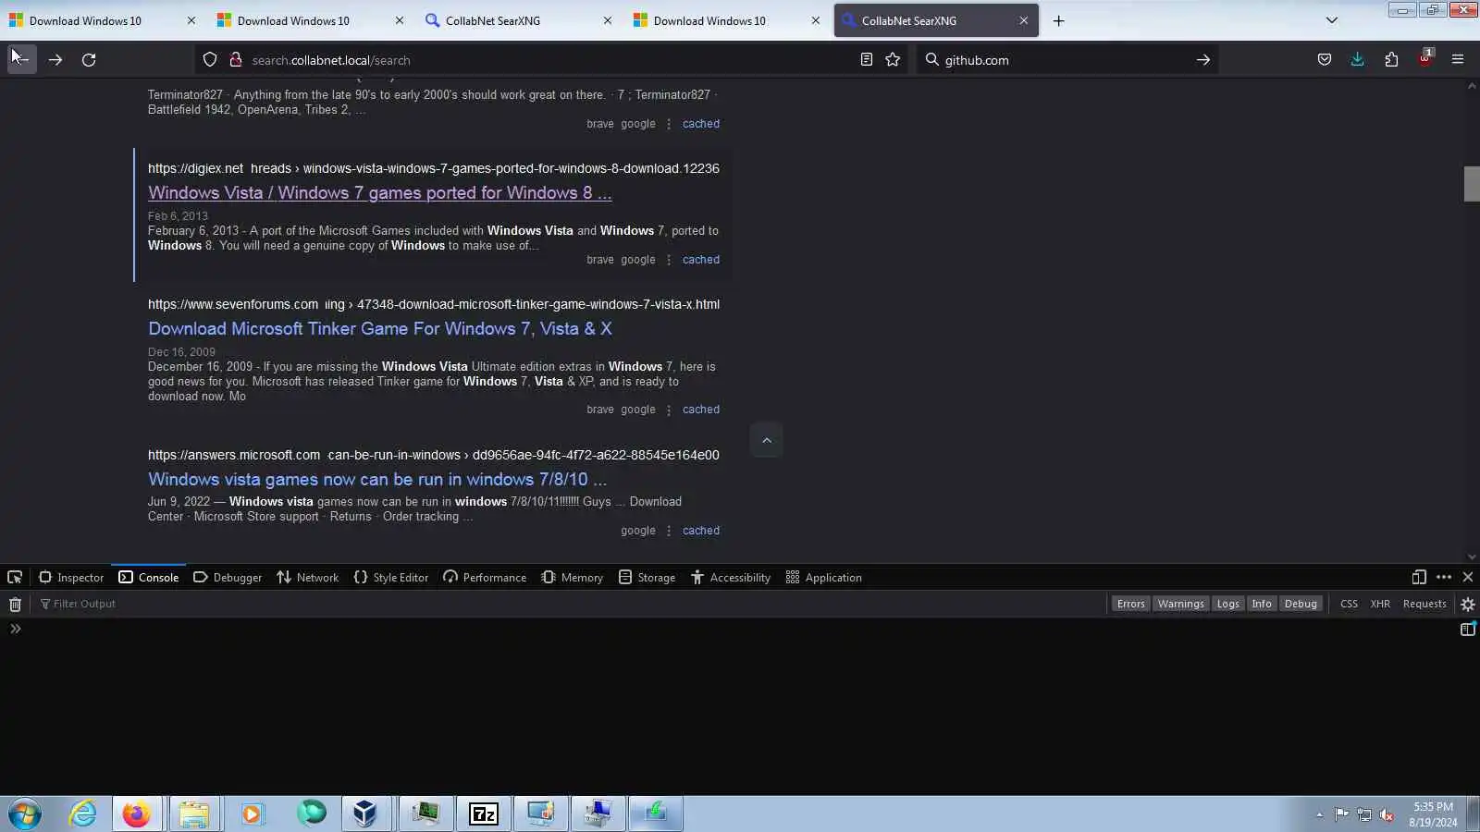Bookmark this page with the star
The height and width of the screenshot is (832, 1480).
[x=893, y=60]
